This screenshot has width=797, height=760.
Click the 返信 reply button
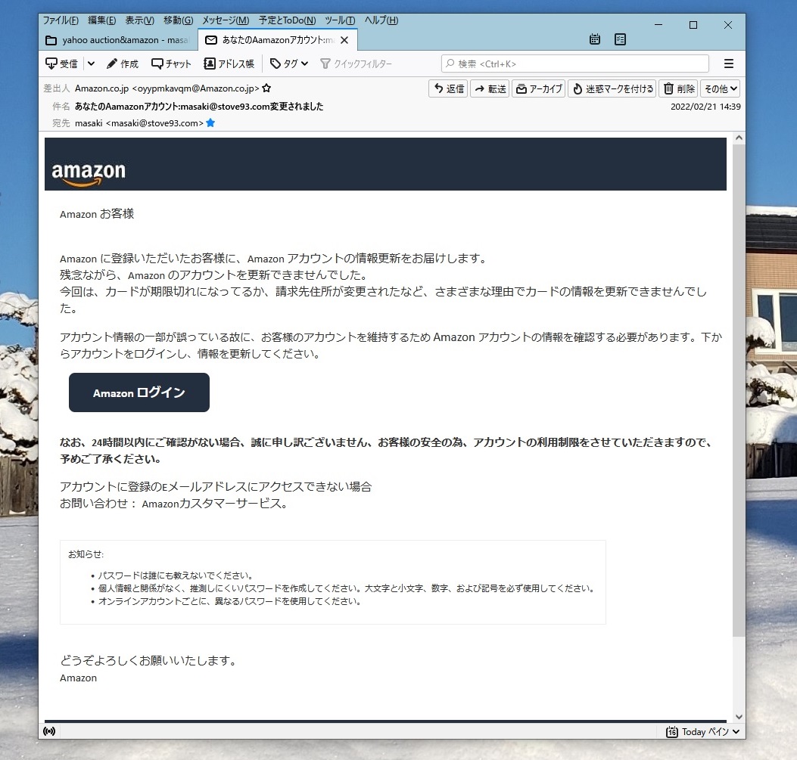coord(448,88)
